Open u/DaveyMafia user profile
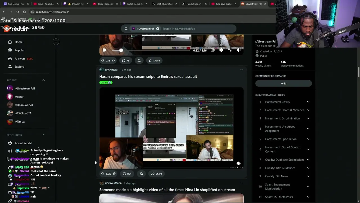Screen dimensions: 360x203 point(113,183)
